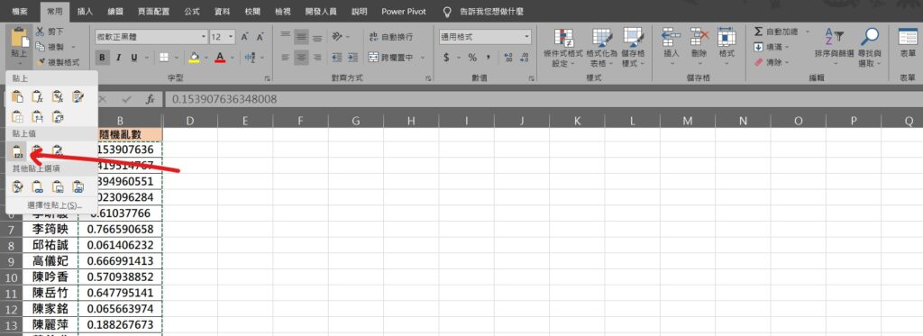
Task: Click the 剪下 (Cut) button
Action: pyautogui.click(x=50, y=32)
